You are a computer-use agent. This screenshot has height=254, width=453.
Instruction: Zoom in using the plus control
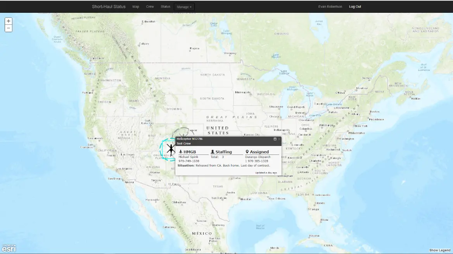tap(8, 21)
